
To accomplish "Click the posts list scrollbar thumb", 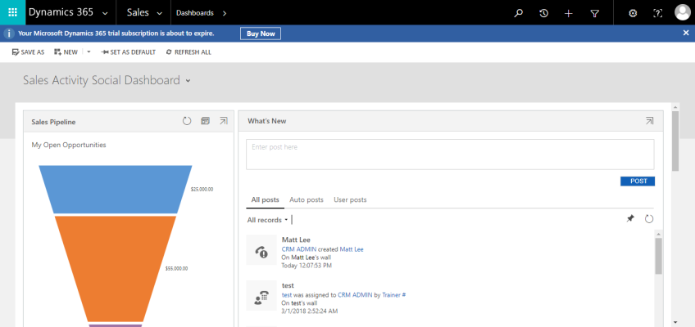I will click(x=658, y=256).
